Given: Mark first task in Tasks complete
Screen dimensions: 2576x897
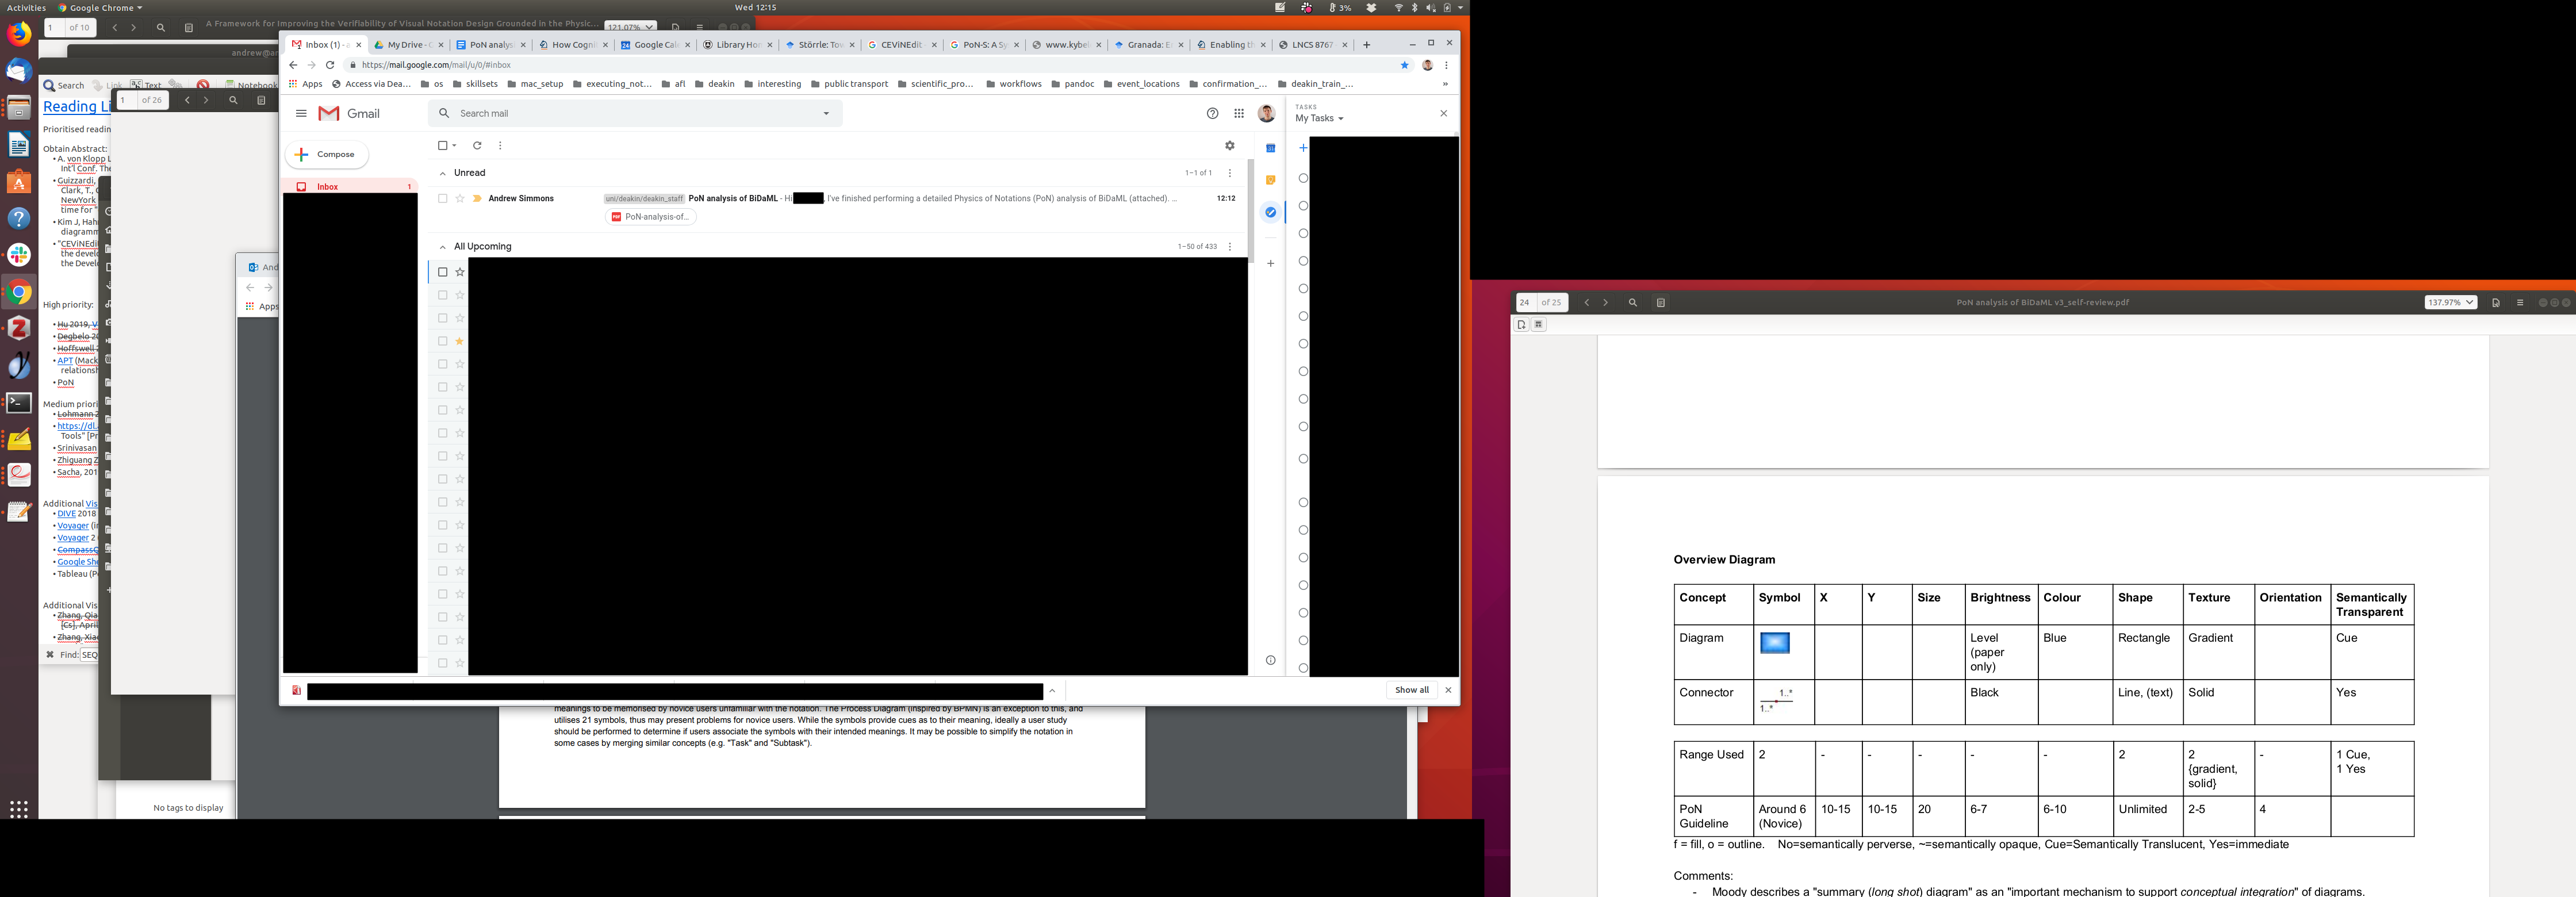Looking at the screenshot, I should point(1302,179).
